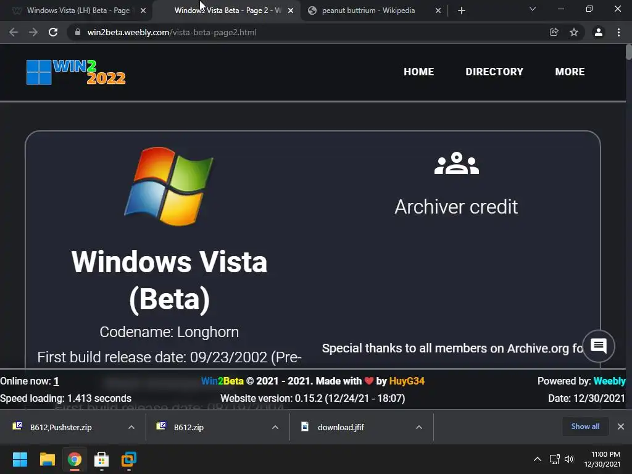Expand options for B612,Pushster.zip download
The height and width of the screenshot is (474, 632).
click(x=131, y=427)
